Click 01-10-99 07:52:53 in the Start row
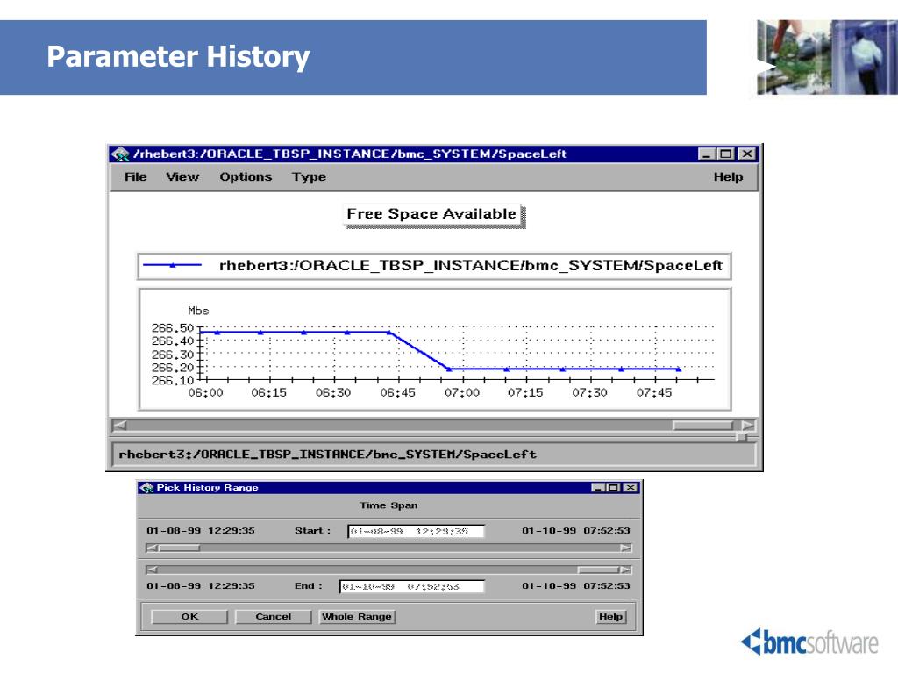Image resolution: width=898 pixels, height=674 pixels. tap(575, 531)
